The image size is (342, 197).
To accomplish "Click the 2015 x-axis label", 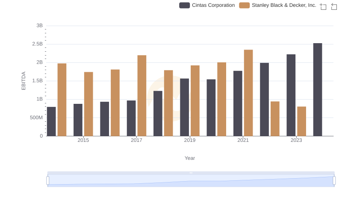I will pos(83,140).
